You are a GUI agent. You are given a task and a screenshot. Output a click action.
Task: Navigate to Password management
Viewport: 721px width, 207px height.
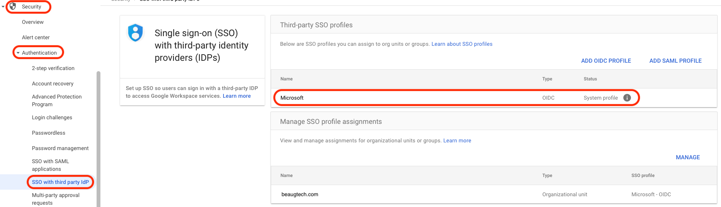coord(60,148)
